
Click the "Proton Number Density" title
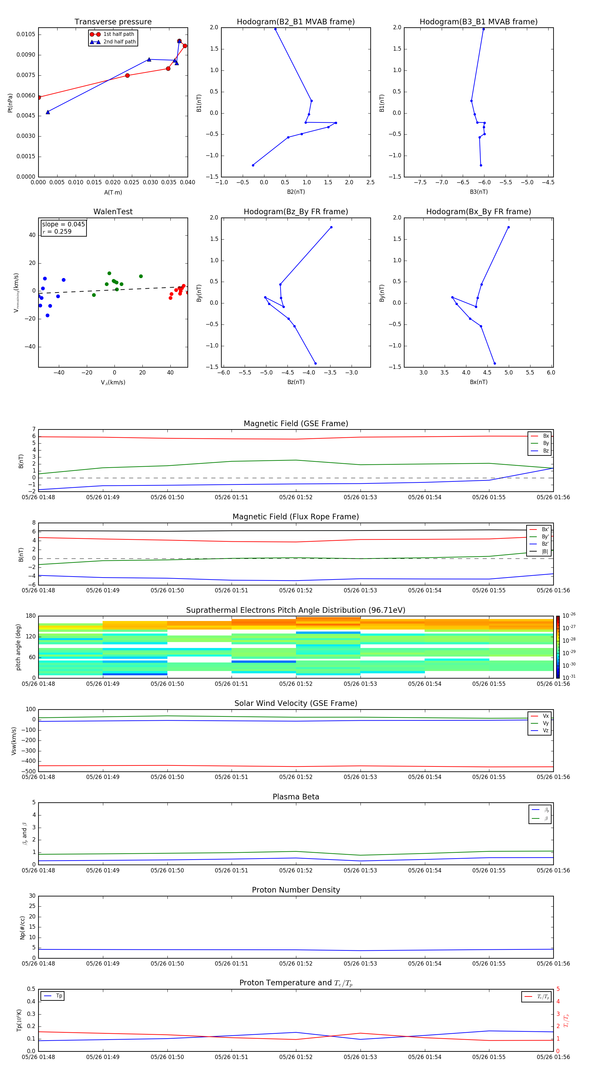(x=296, y=891)
